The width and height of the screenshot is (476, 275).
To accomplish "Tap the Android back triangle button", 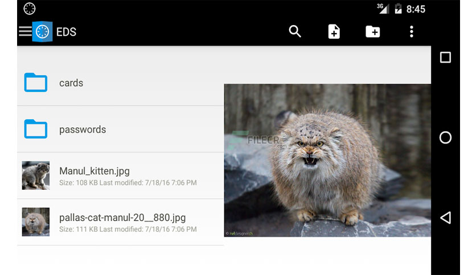I will 445,218.
